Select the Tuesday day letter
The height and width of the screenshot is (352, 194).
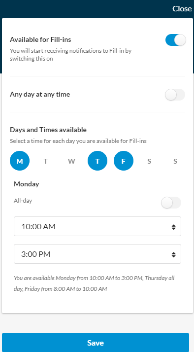45,161
